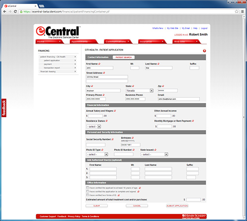Click the eCentral logo
247x221 pixels.
tap(58, 32)
